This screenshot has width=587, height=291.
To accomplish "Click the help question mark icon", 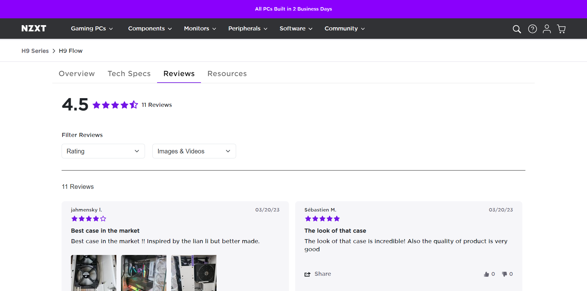I will pyautogui.click(x=532, y=29).
